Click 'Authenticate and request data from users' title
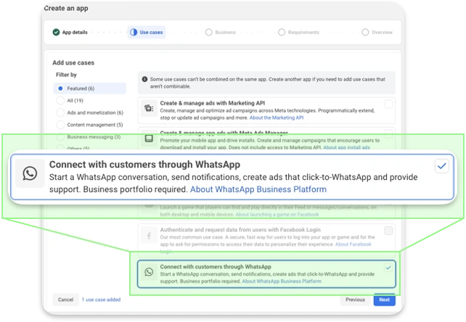Screen dimensions: 466x322 tap(240, 230)
